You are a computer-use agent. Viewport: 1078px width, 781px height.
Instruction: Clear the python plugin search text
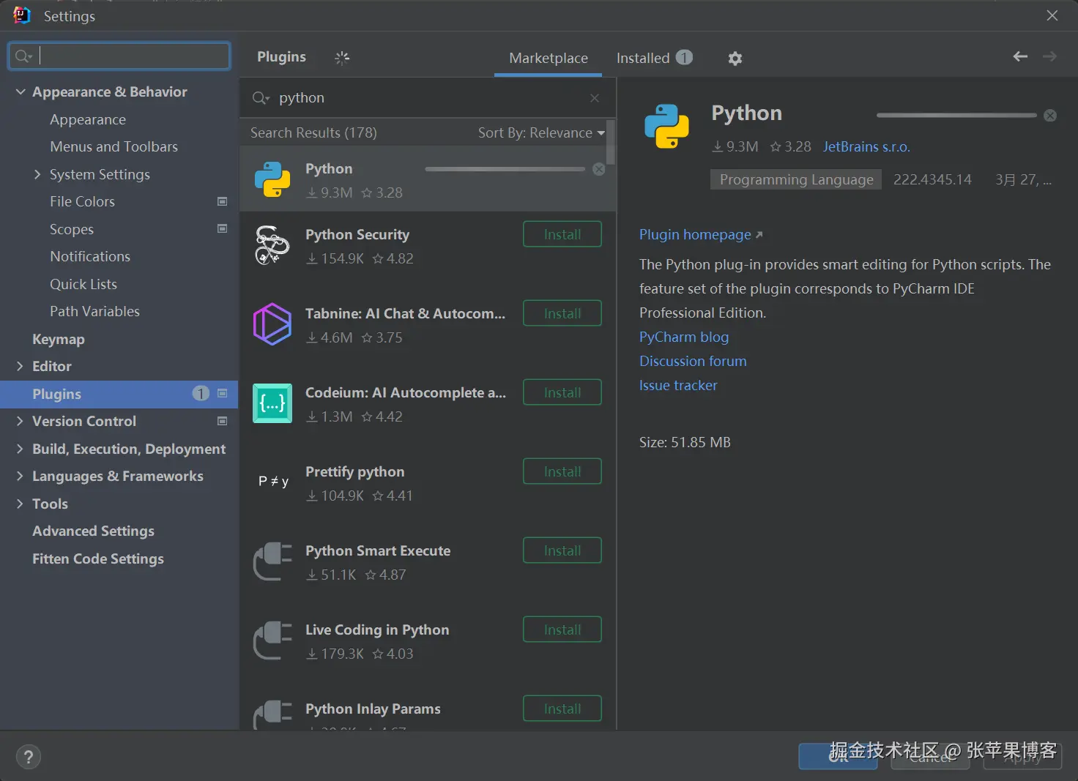[595, 98]
